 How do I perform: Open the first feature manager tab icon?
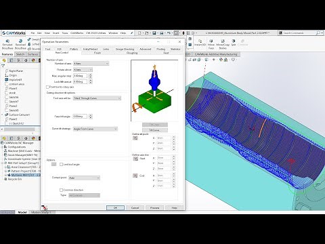[x=4, y=60]
